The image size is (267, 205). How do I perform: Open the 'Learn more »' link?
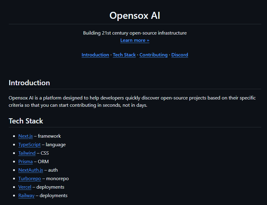coord(135,40)
